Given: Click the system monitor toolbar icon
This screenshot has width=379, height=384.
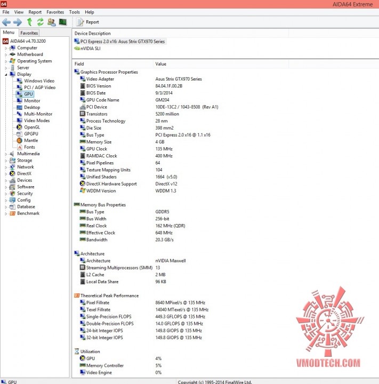Looking at the screenshot, I should coord(63,22).
